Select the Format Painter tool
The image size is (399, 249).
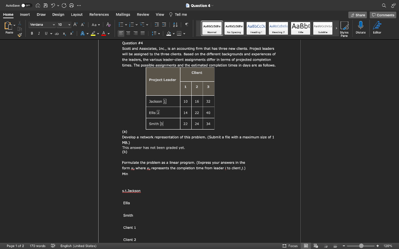point(19,35)
